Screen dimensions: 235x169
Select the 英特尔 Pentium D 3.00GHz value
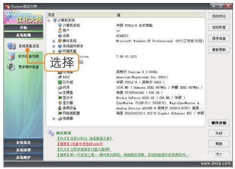click(x=137, y=72)
